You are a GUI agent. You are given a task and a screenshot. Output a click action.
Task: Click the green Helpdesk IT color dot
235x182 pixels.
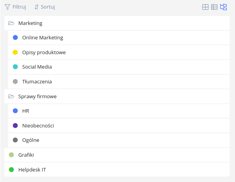[11, 170]
